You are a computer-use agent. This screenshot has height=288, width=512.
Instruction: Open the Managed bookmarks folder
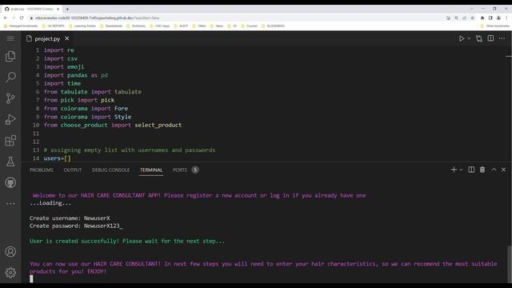tap(21, 26)
